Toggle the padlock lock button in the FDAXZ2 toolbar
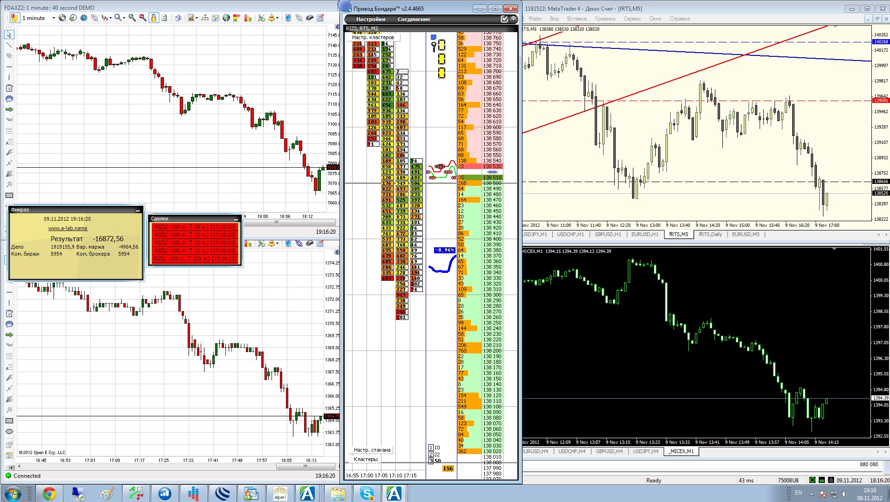890x502 pixels. point(153,18)
